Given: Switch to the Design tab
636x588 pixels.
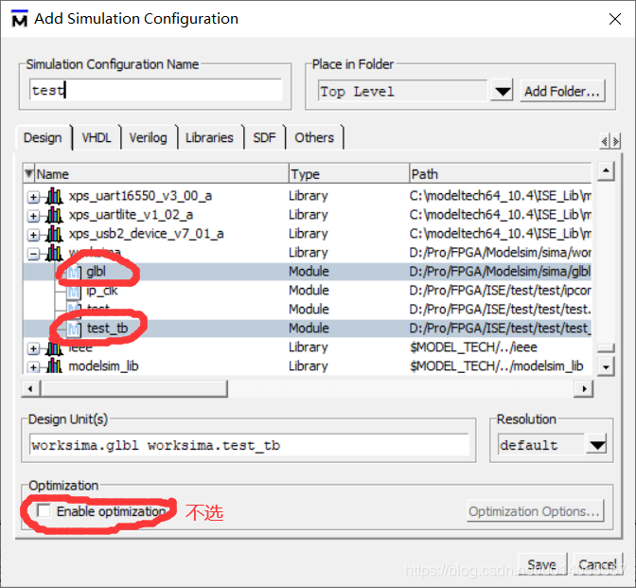Looking at the screenshot, I should (x=43, y=138).
